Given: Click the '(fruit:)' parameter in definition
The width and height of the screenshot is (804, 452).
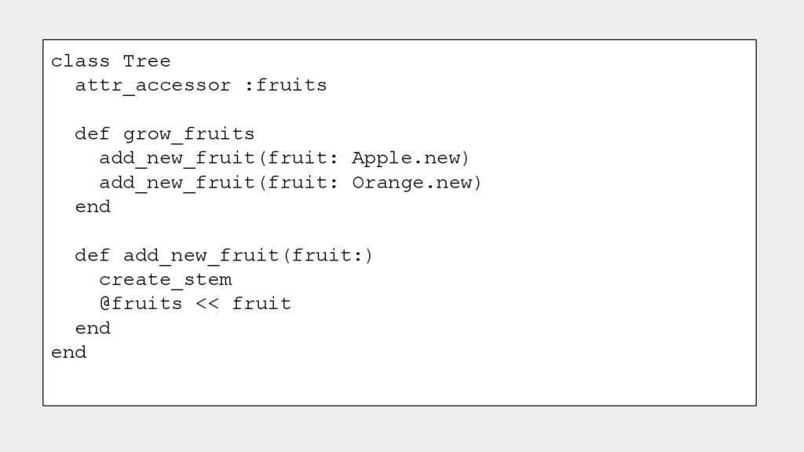Looking at the screenshot, I should pyautogui.click(x=327, y=256).
